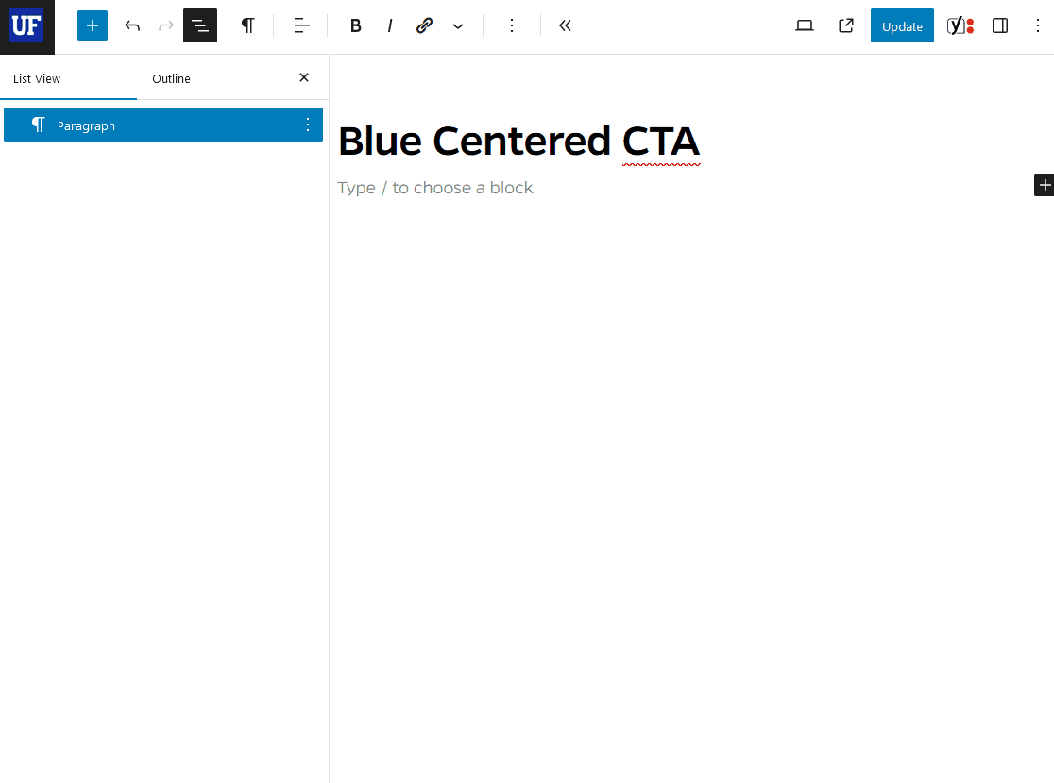Toggle italic formatting
The height and width of the screenshot is (783, 1054).
click(390, 25)
